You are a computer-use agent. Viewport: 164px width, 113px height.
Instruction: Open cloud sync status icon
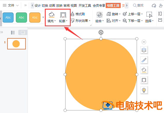(x=154, y=6)
